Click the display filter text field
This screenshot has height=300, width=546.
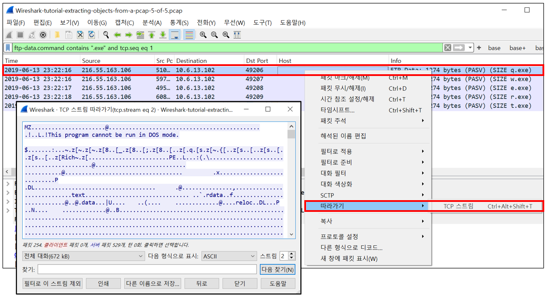pyautogui.click(x=228, y=48)
